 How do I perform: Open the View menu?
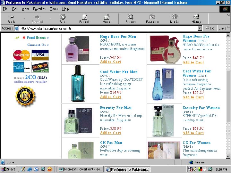pos(25,9)
